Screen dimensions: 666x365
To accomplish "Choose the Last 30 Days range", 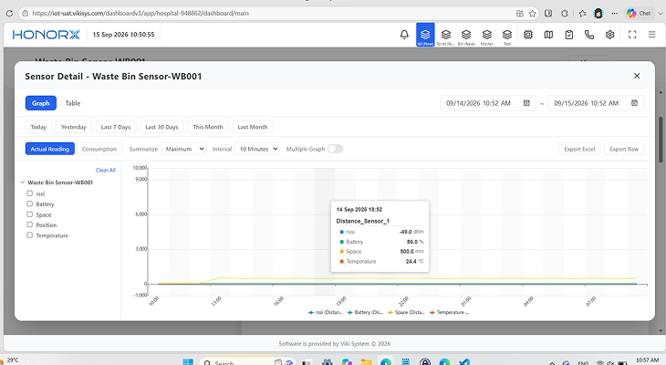I will click(161, 127).
